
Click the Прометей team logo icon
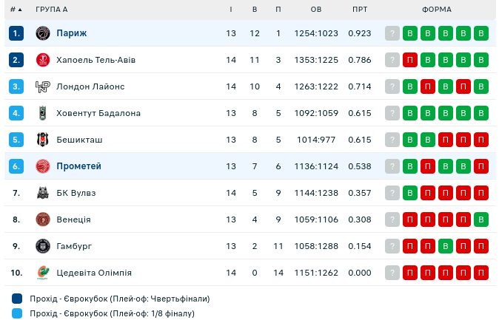[x=42, y=166]
